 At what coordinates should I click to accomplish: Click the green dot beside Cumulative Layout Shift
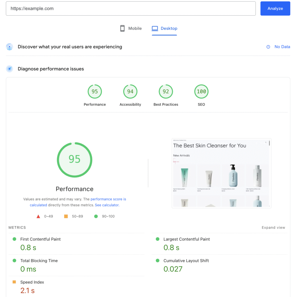[157, 260]
